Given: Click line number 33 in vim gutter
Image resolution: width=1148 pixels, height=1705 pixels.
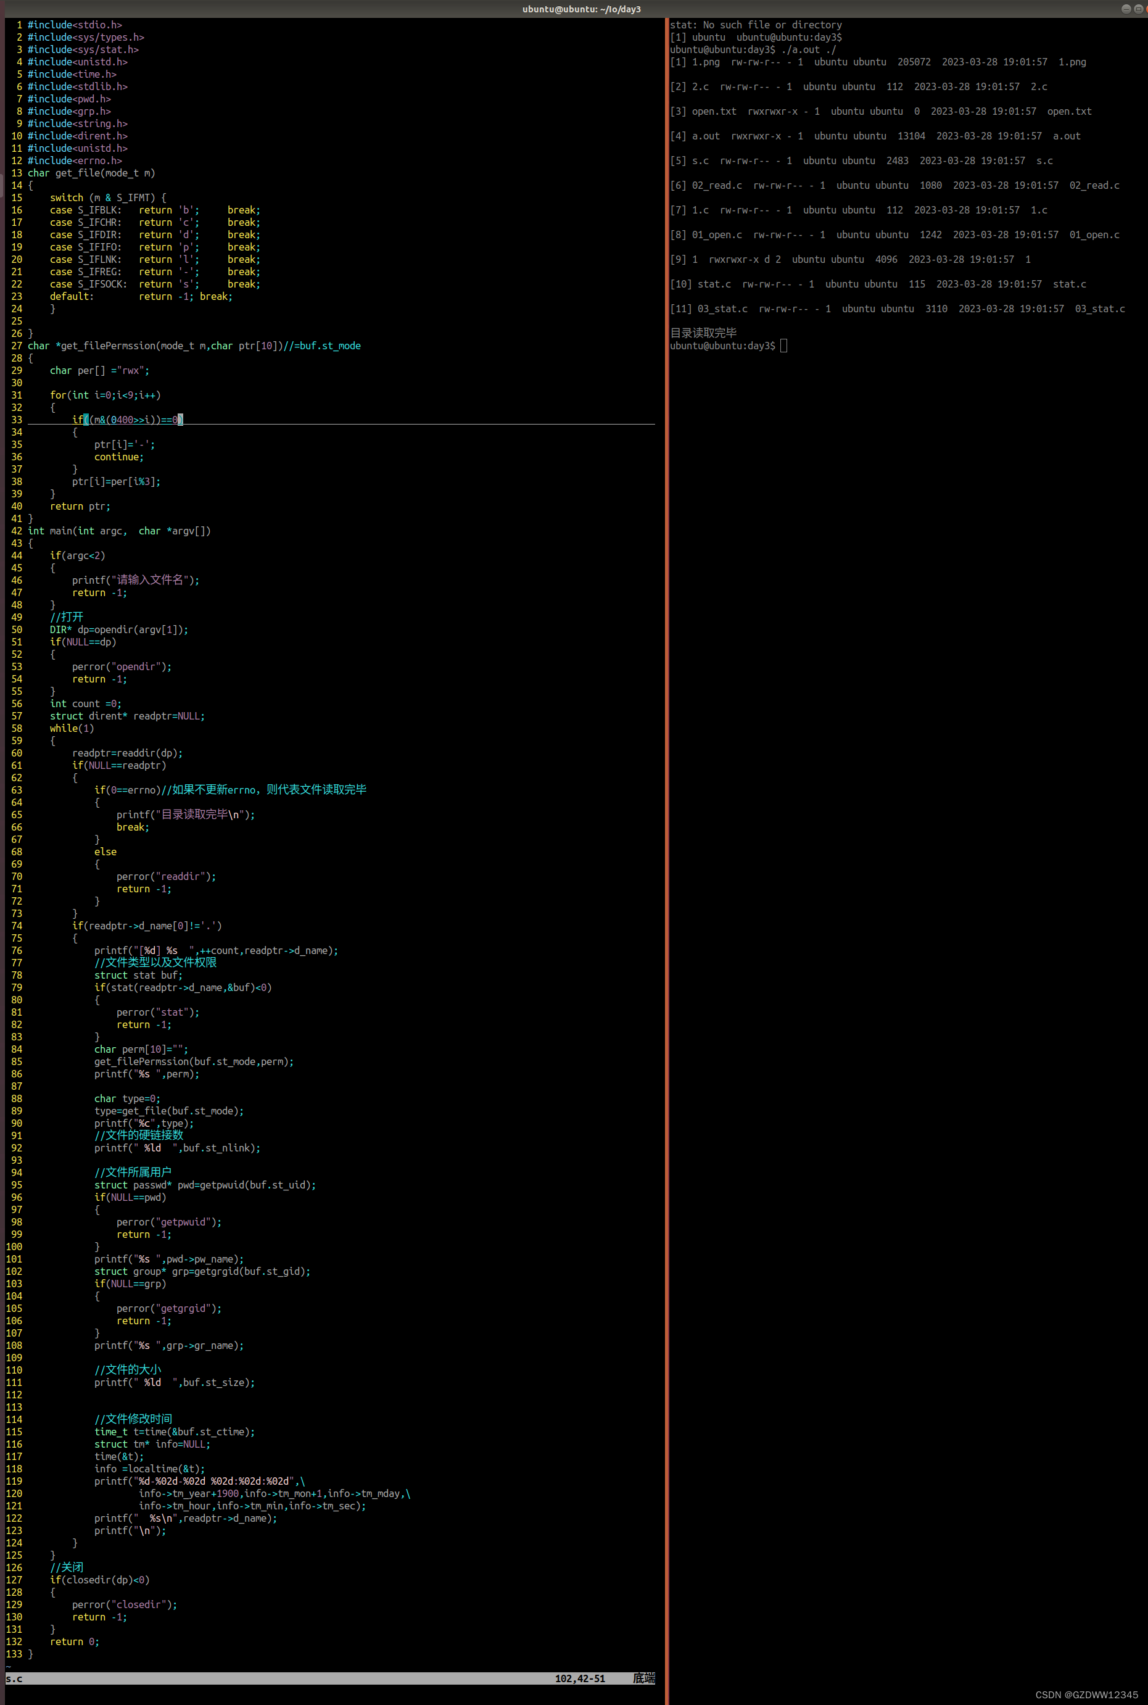Looking at the screenshot, I should click(16, 420).
